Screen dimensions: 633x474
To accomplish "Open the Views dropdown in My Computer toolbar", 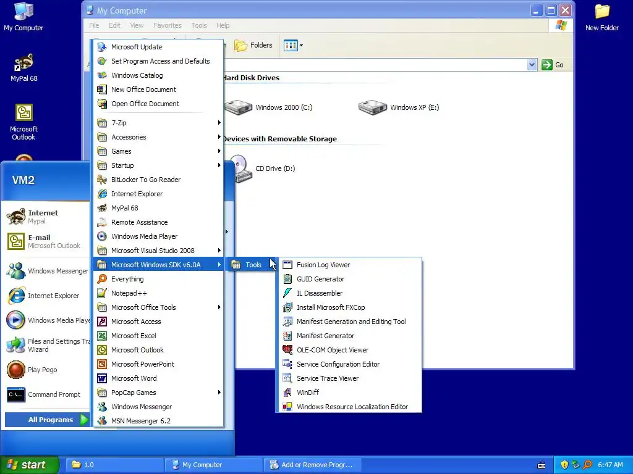I will (293, 45).
